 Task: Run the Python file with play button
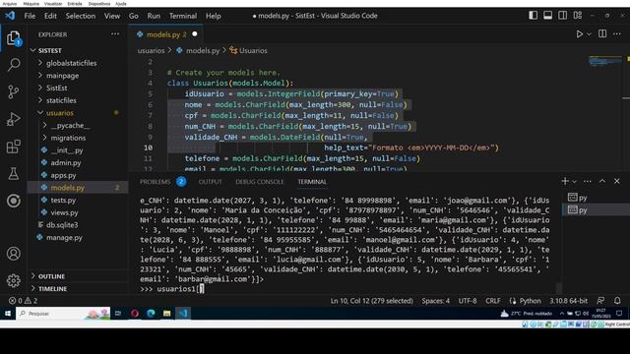click(580, 34)
